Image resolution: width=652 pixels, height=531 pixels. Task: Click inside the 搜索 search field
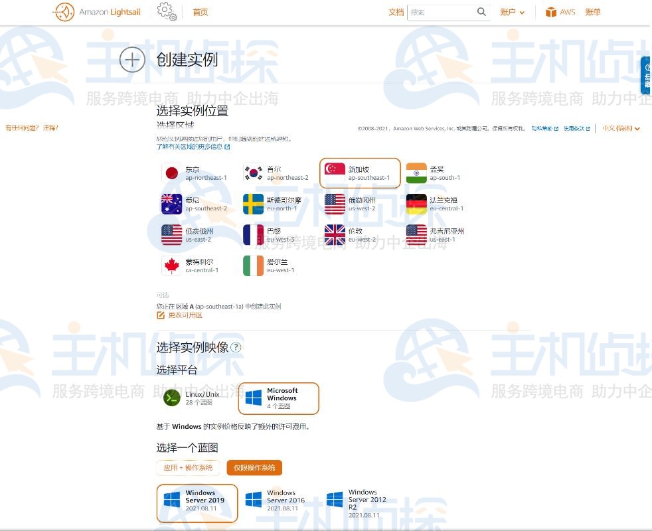[x=441, y=12]
